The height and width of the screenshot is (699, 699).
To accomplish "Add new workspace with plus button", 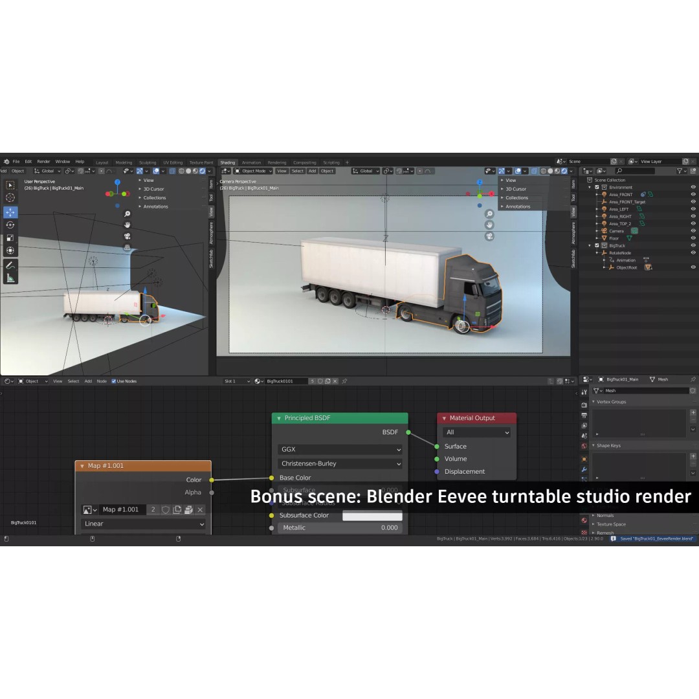I will pos(348,162).
